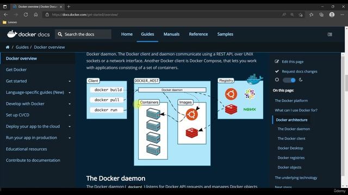Open the browser Settings and more menu
The height and width of the screenshot is (195, 348).
tap(342, 15)
